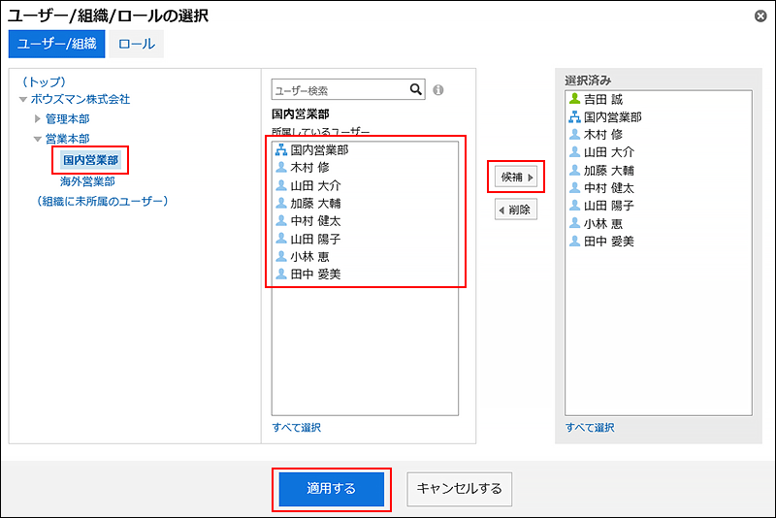Screen dimensions: 776x518
Task: Select ボウズマン株式会社 in the tree
Action: (81, 99)
